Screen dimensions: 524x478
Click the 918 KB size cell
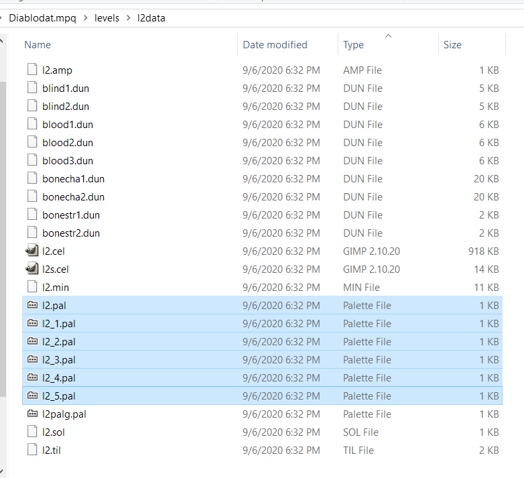[483, 251]
